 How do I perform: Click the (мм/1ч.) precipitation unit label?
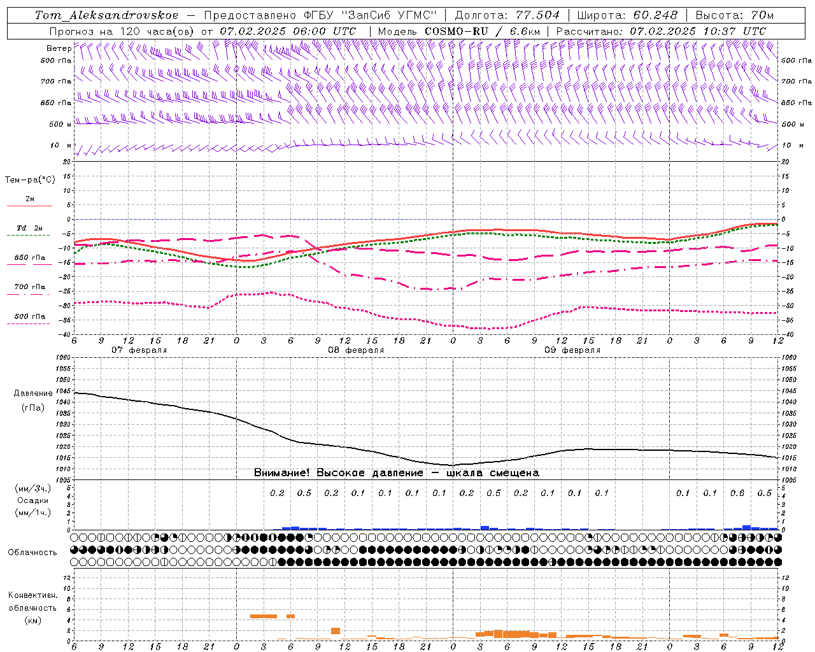(33, 513)
